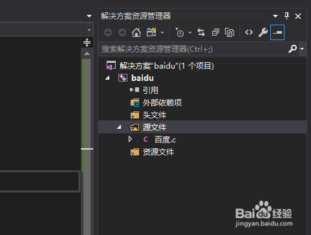Click the editor split window handle
Screen dimensions: 311x235
click(87, 43)
